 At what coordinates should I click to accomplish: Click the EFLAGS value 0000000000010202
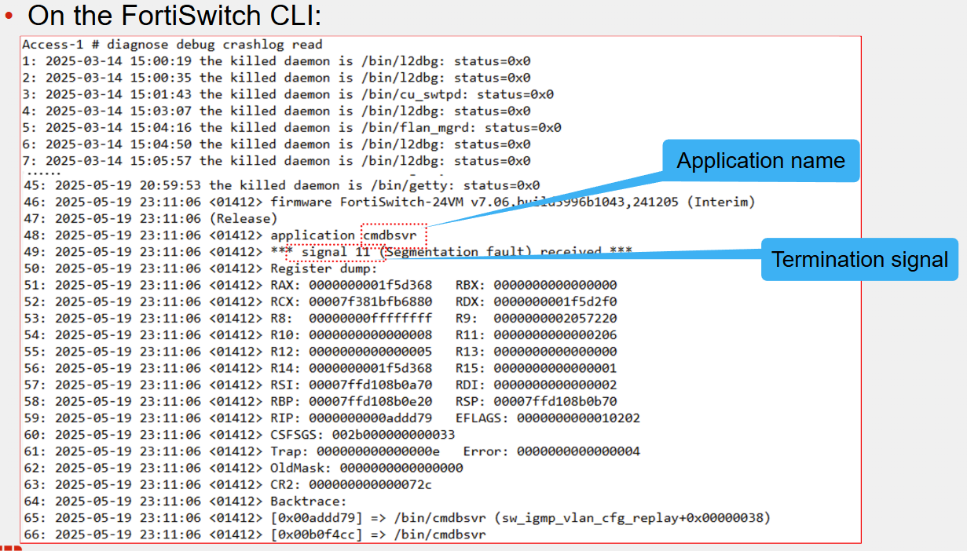[578, 418]
